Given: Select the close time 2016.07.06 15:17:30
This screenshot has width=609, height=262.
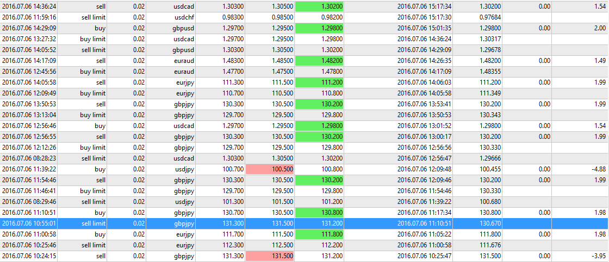Looking at the screenshot, I should point(423,17).
